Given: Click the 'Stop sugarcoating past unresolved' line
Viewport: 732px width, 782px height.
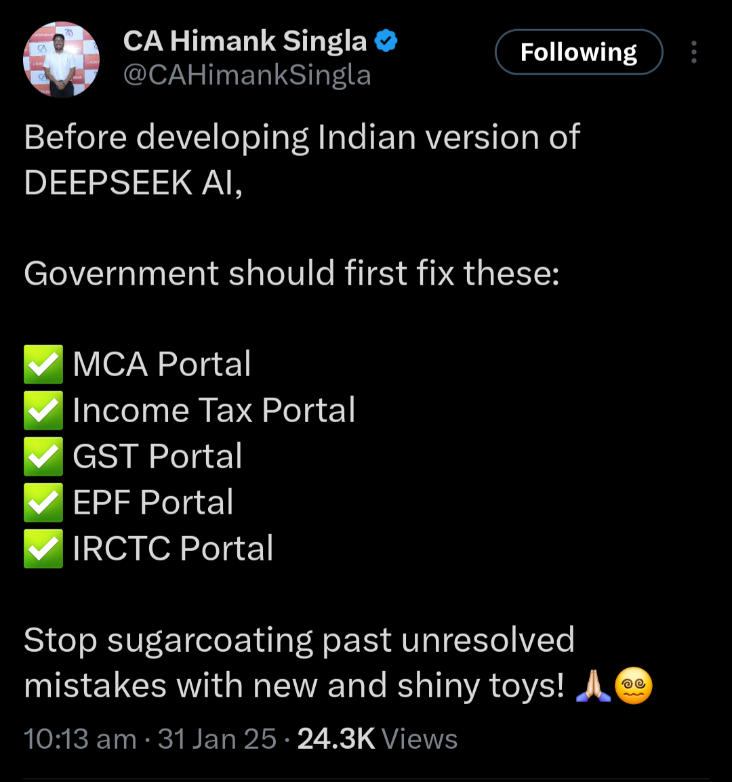Looking at the screenshot, I should 299,640.
